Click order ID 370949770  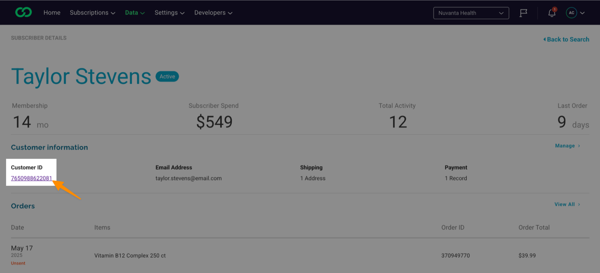point(456,256)
